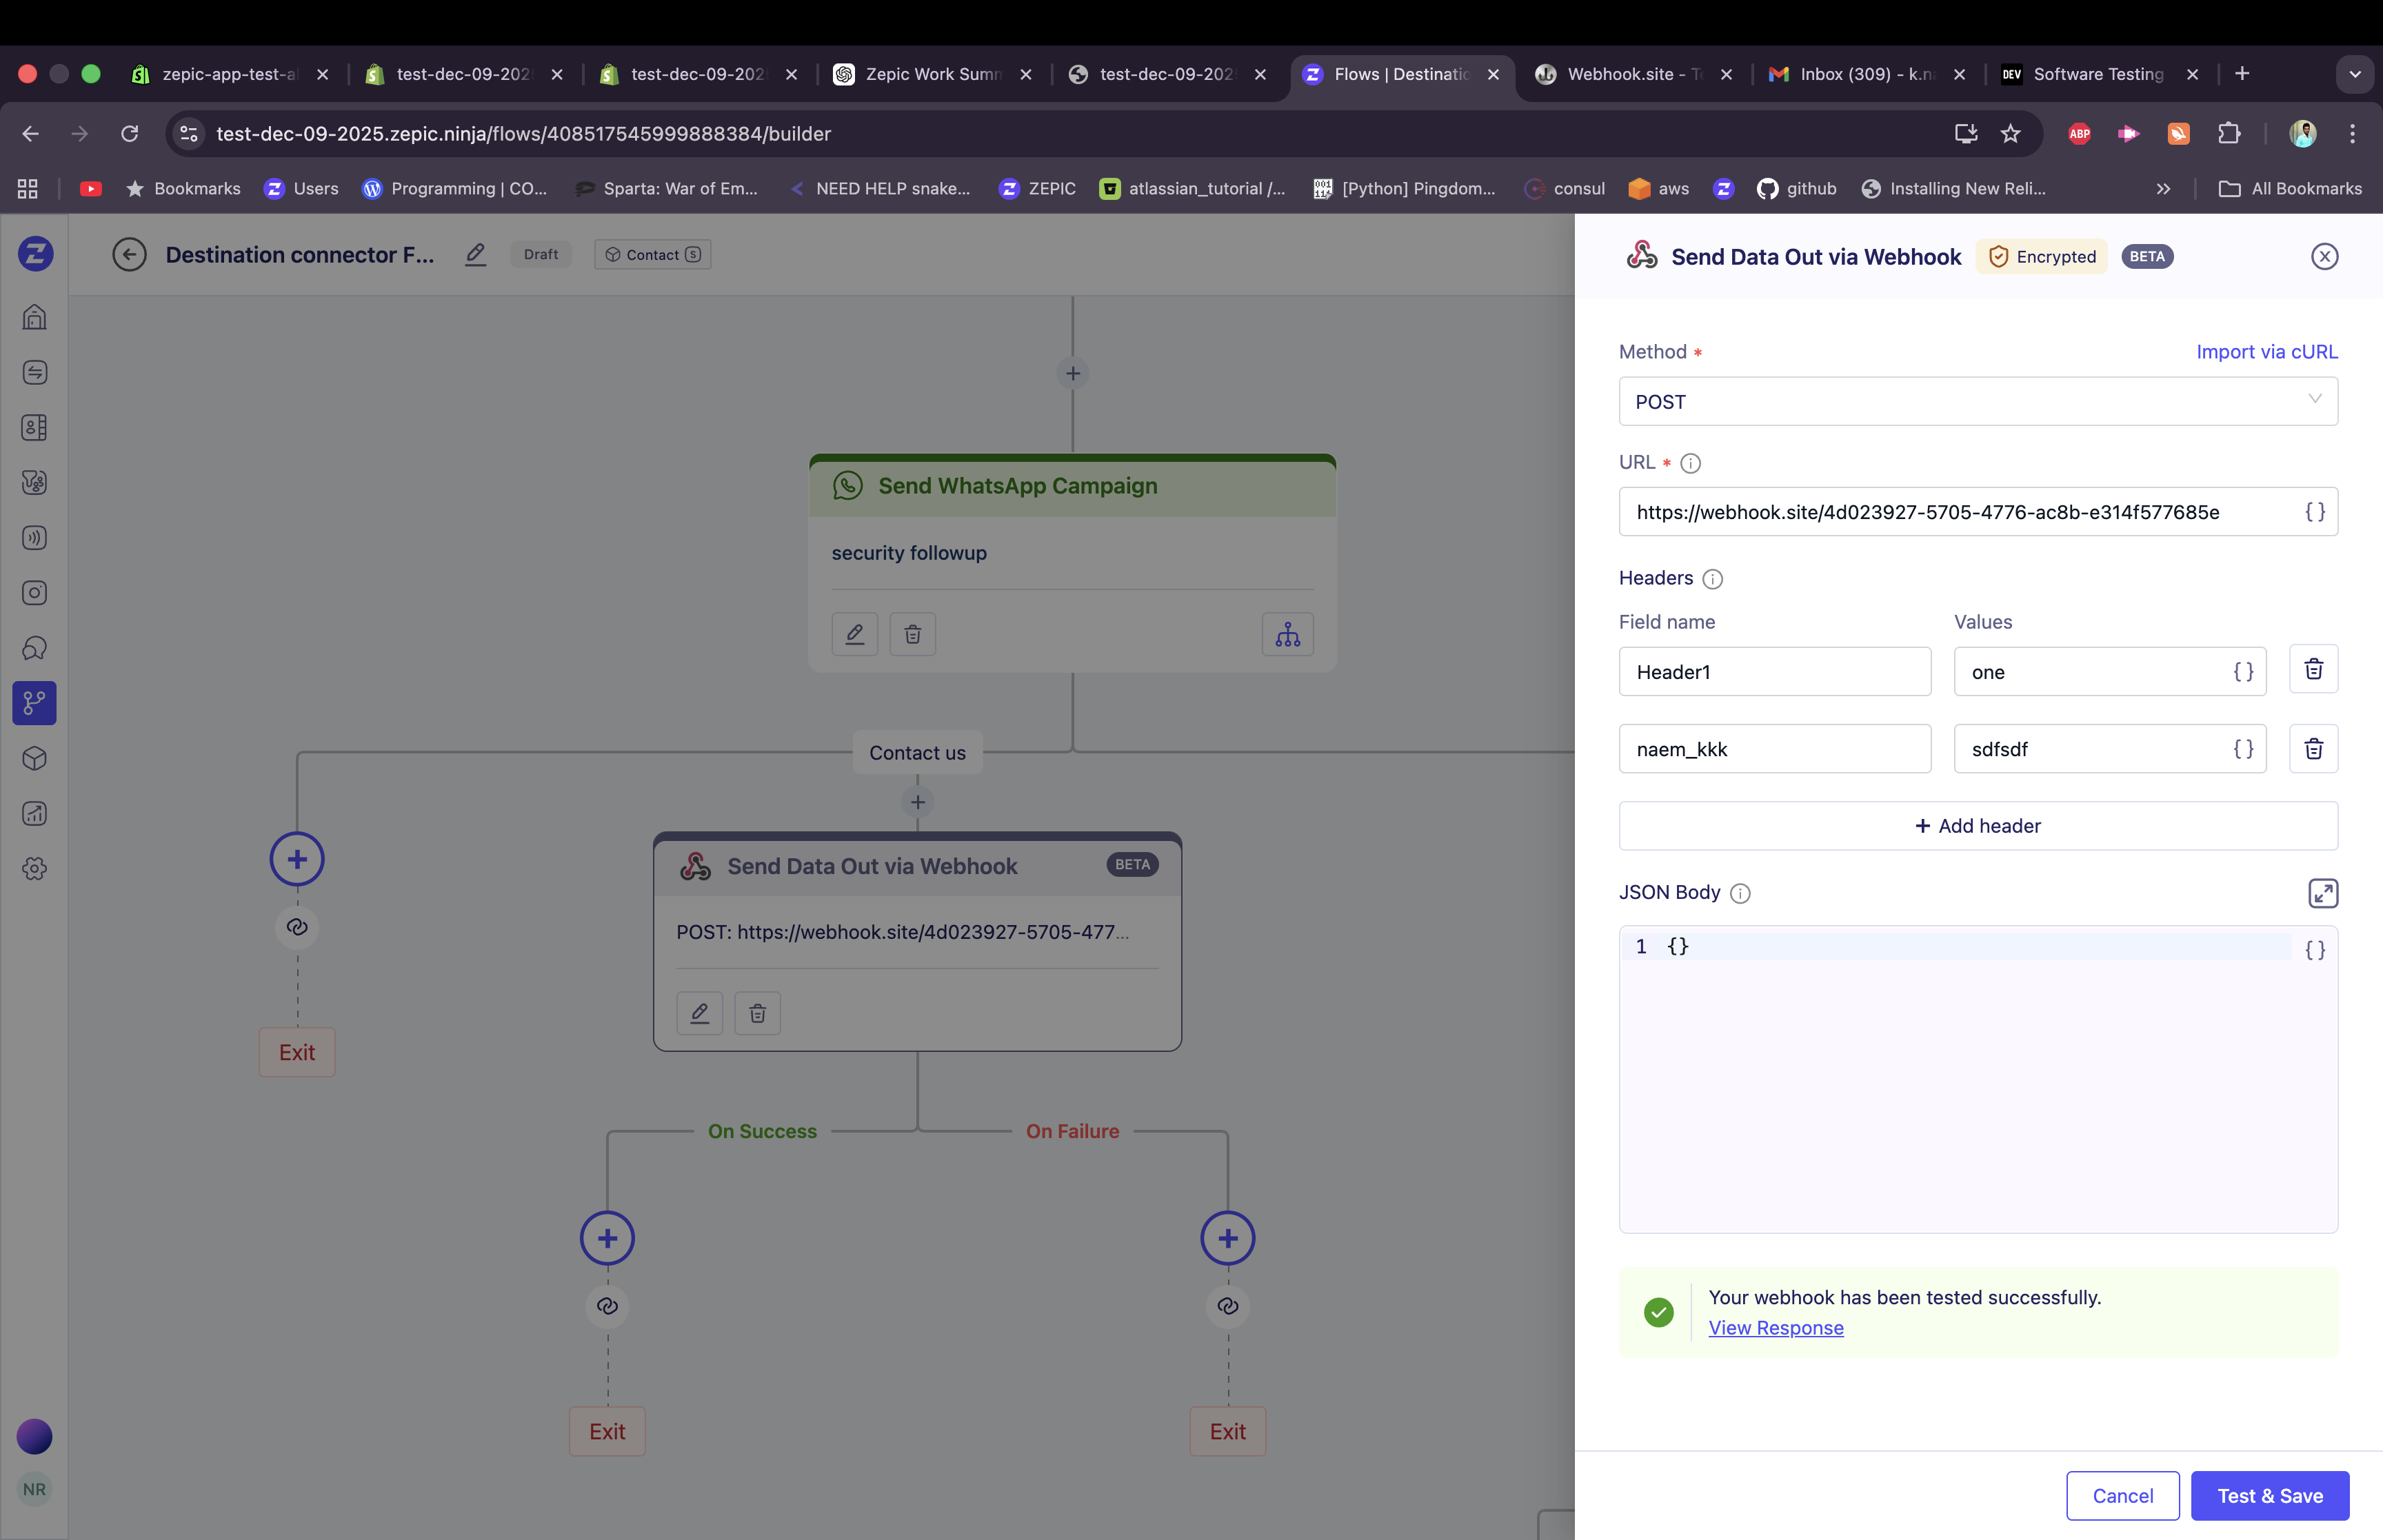Delete the Header1 header row
This screenshot has width=2383, height=1540.
2313,670
